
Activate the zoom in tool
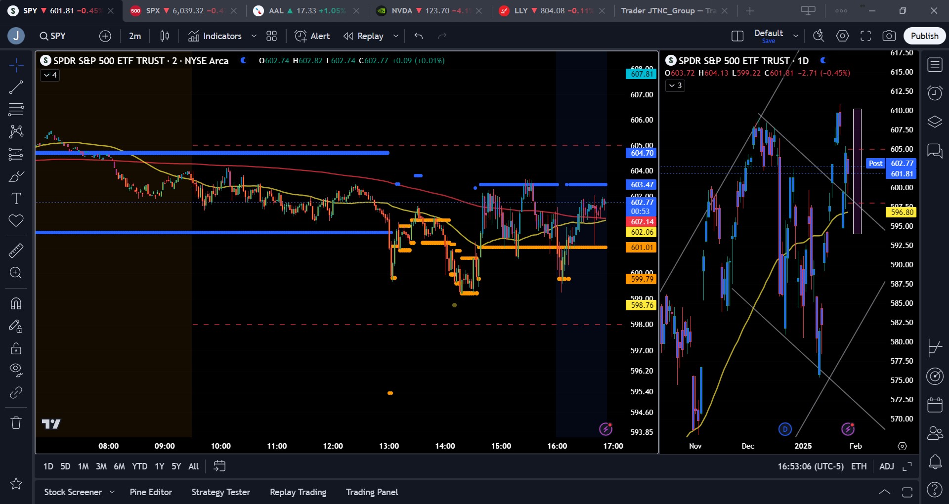click(16, 273)
